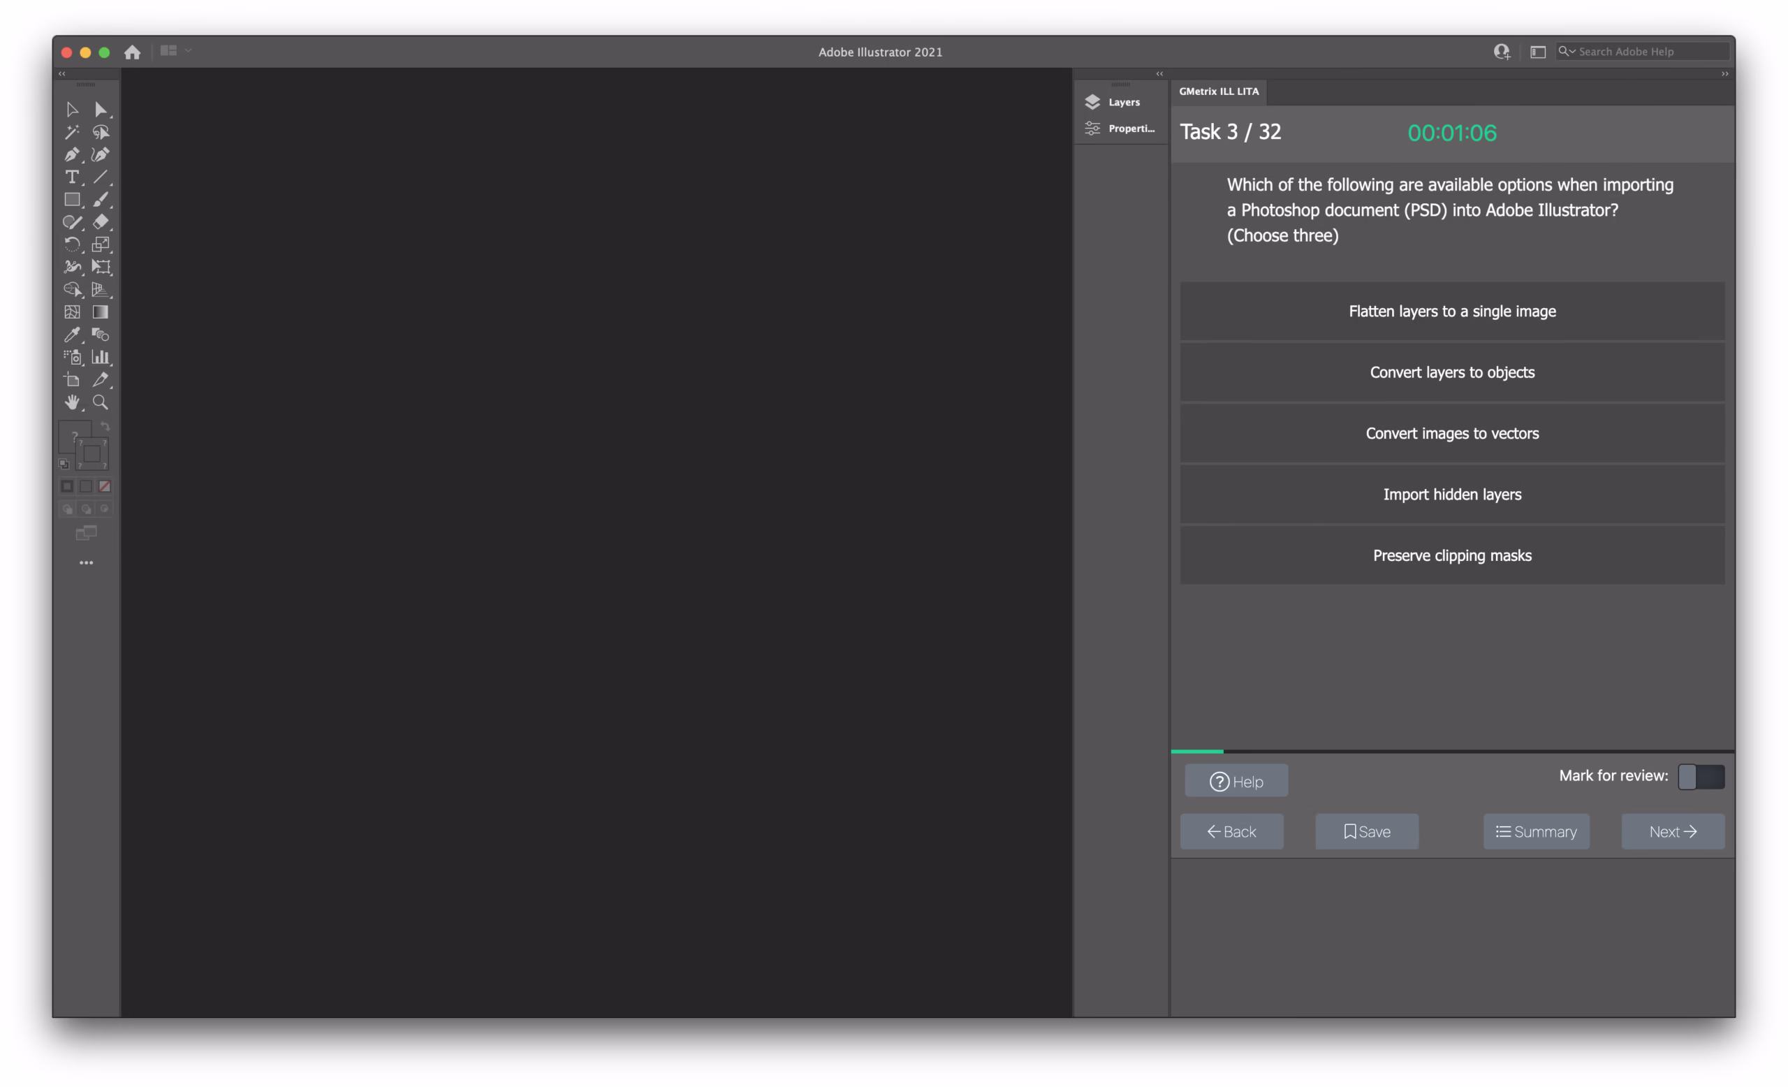
Task: Choose answer Flatten layers to a single image
Action: coord(1451,312)
